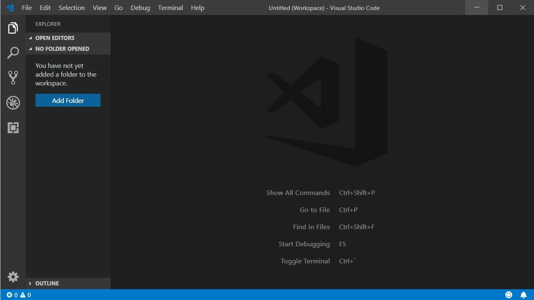The width and height of the screenshot is (534, 300).
Task: Open the View menu
Action: [x=100, y=7]
